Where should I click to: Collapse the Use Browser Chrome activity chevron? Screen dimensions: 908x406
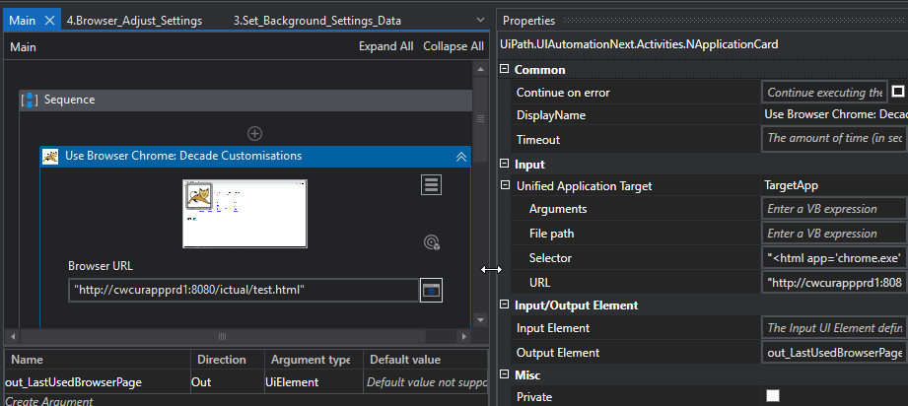click(x=460, y=156)
